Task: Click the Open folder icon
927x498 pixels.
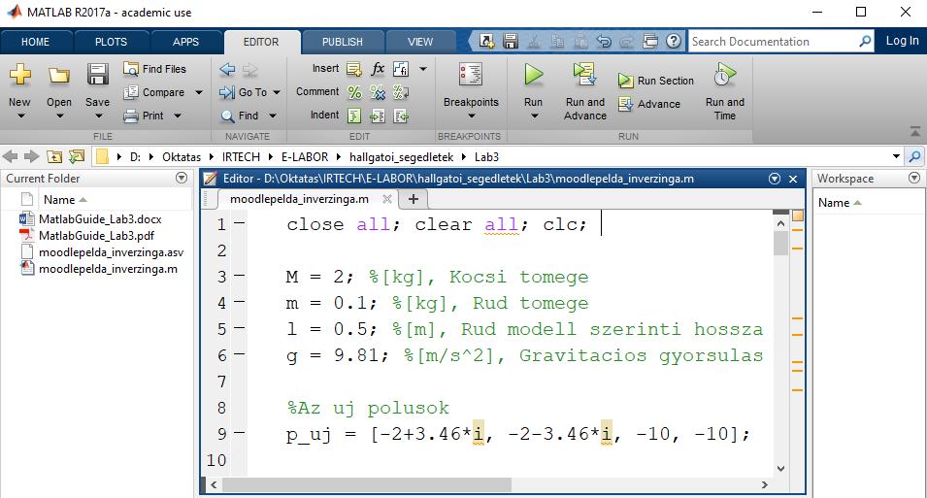Action: pyautogui.click(x=58, y=75)
